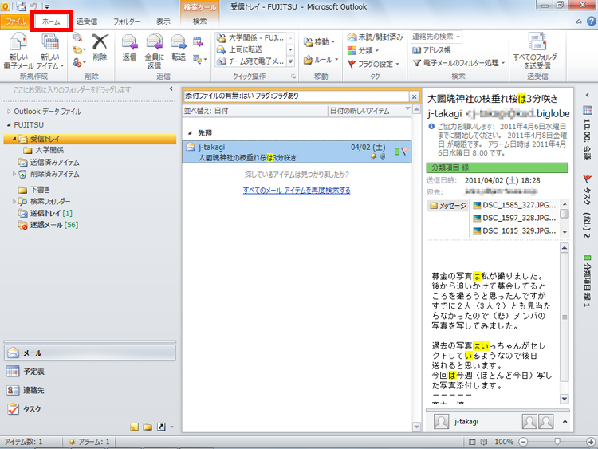This screenshot has height=449, width=598.
Task: Collapse the 先週 group
Action: (x=190, y=132)
